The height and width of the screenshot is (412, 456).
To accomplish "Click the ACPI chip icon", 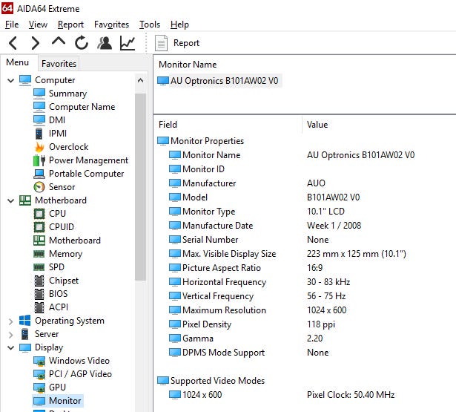I will pyautogui.click(x=39, y=307).
